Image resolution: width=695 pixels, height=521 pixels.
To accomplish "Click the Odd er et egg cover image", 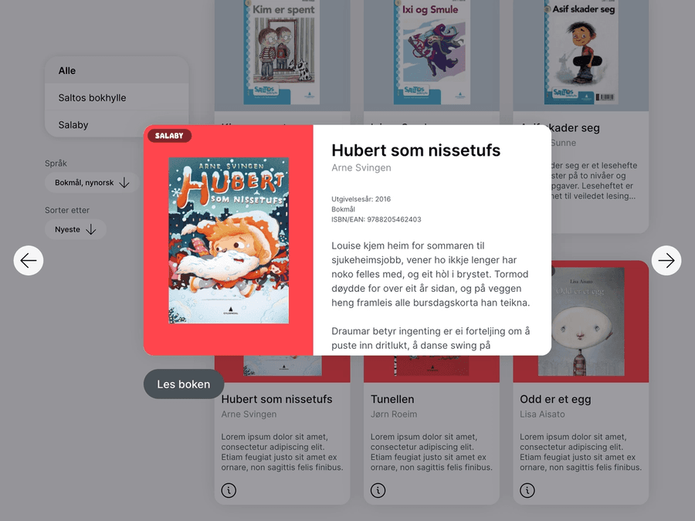I will (581, 322).
